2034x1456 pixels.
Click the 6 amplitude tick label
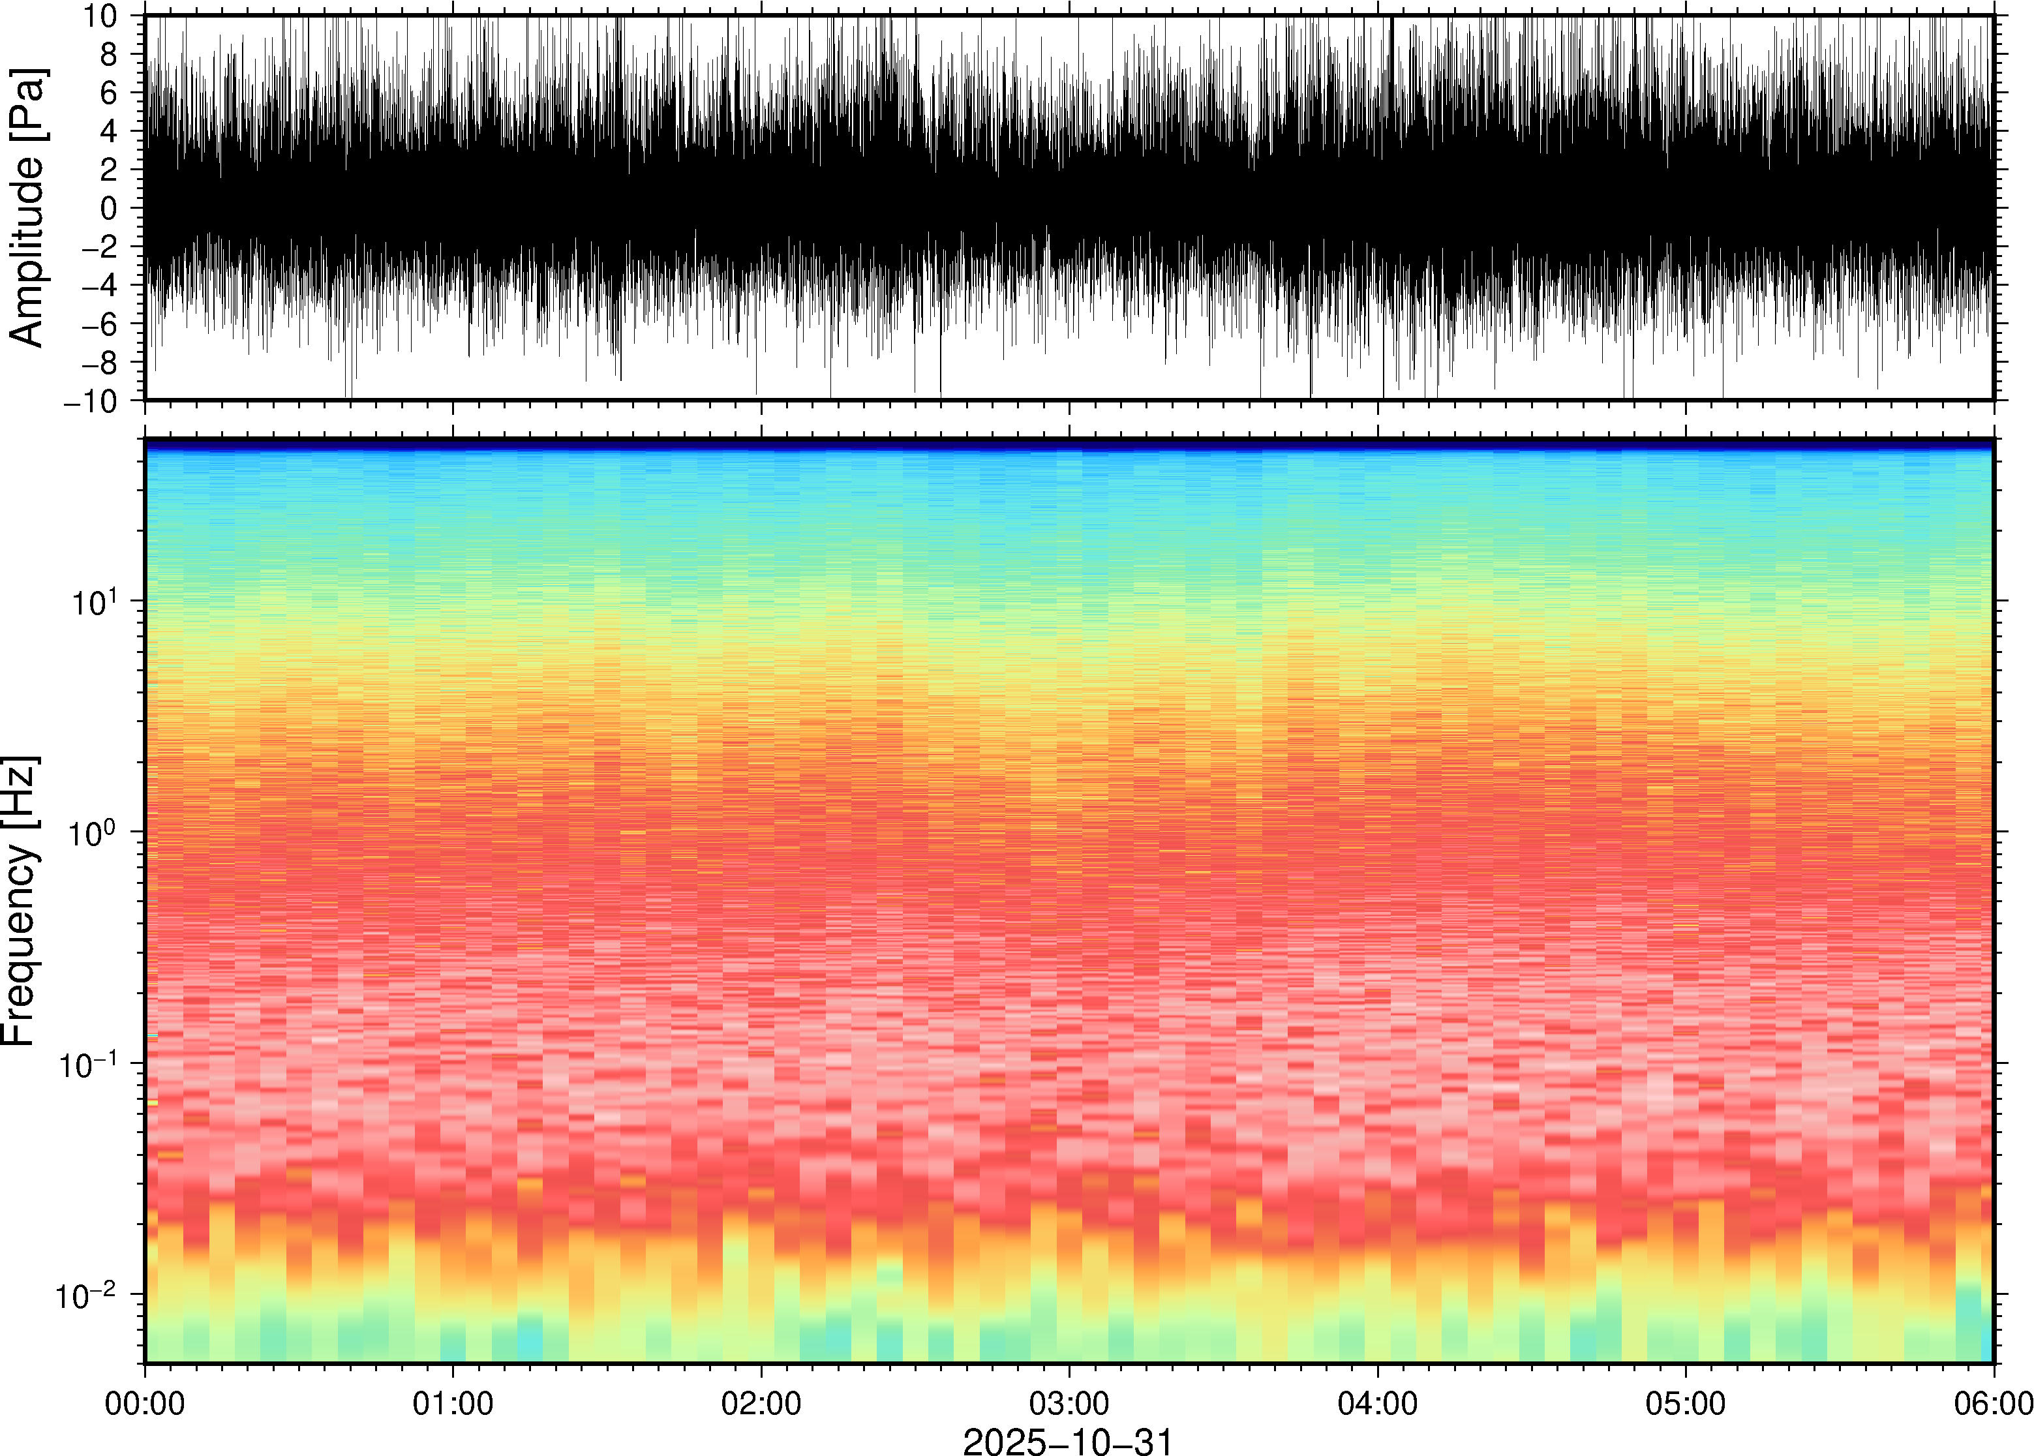[x=110, y=93]
